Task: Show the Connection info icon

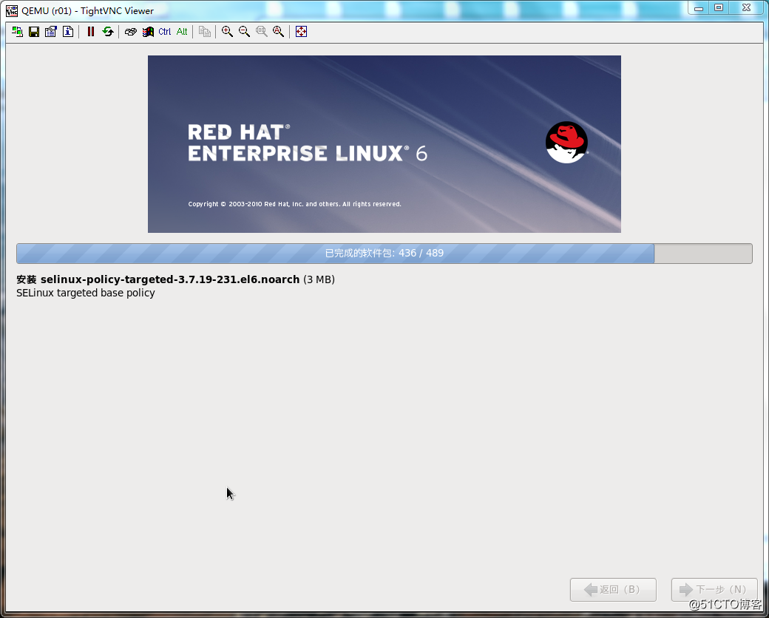Action: point(68,32)
